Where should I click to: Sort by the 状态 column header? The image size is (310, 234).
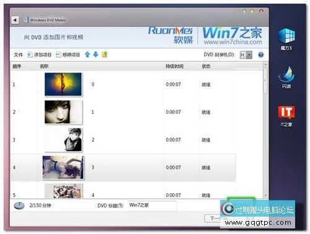tap(206, 66)
